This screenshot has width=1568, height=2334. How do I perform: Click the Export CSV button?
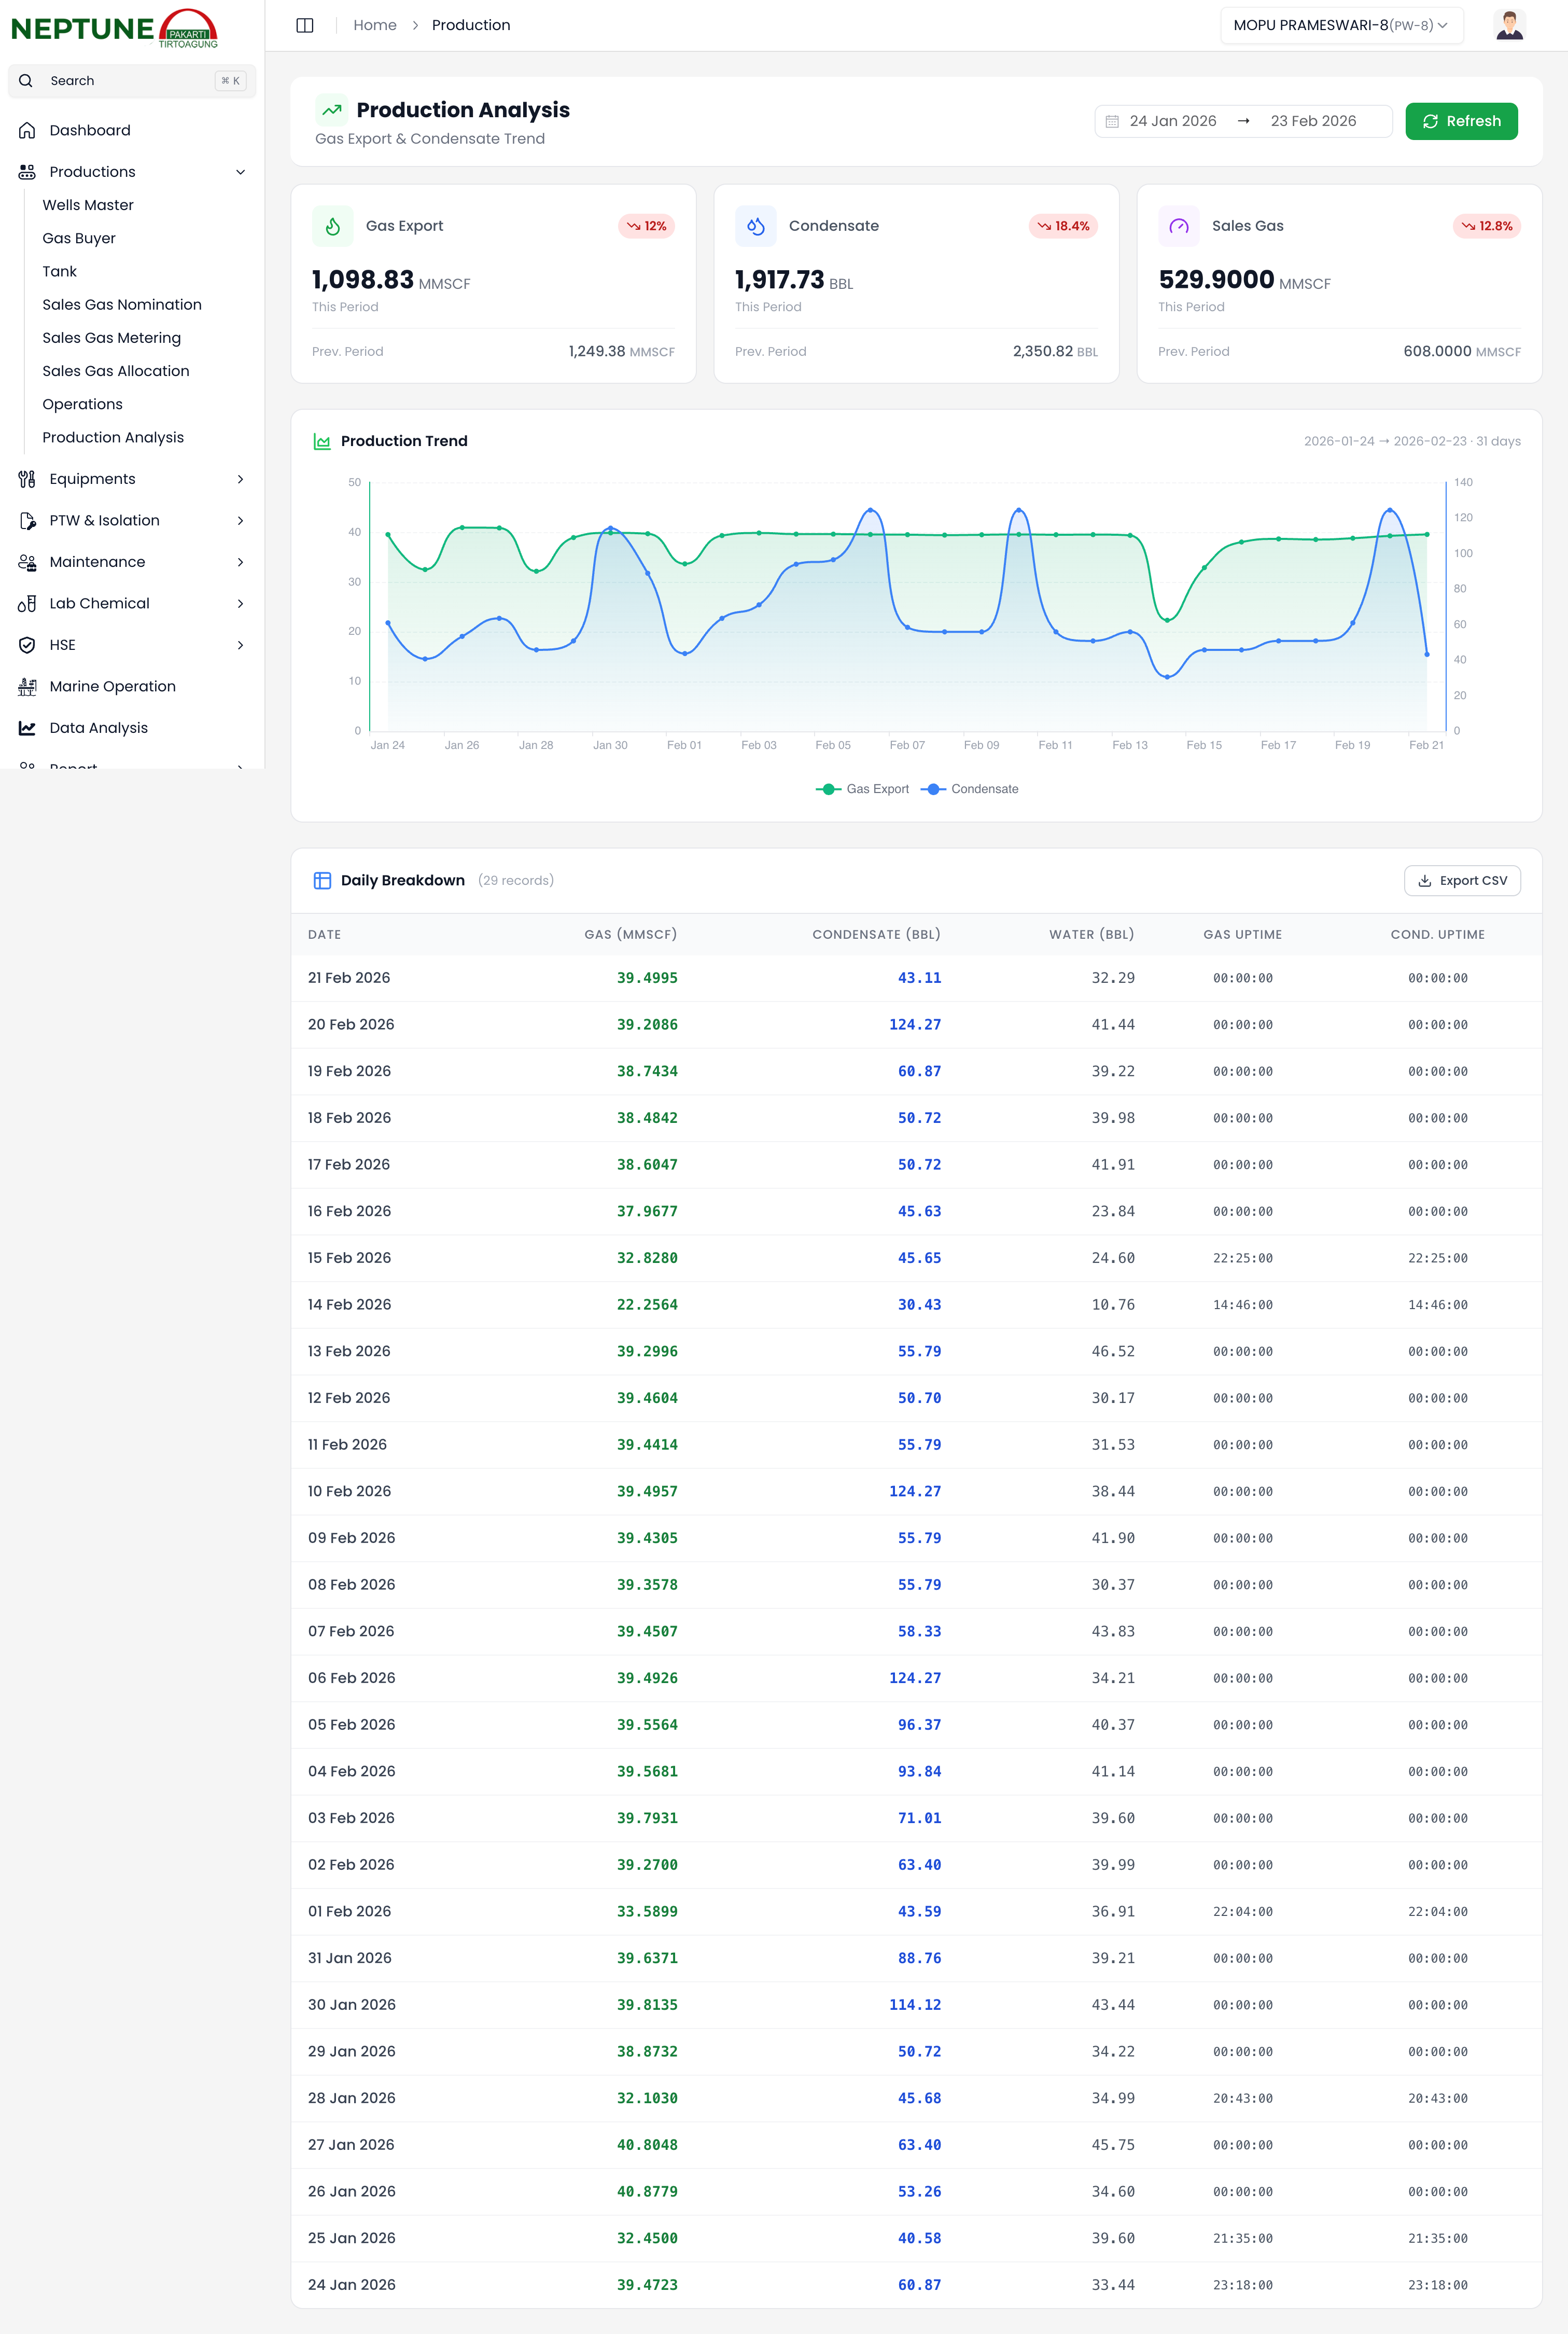point(1461,880)
